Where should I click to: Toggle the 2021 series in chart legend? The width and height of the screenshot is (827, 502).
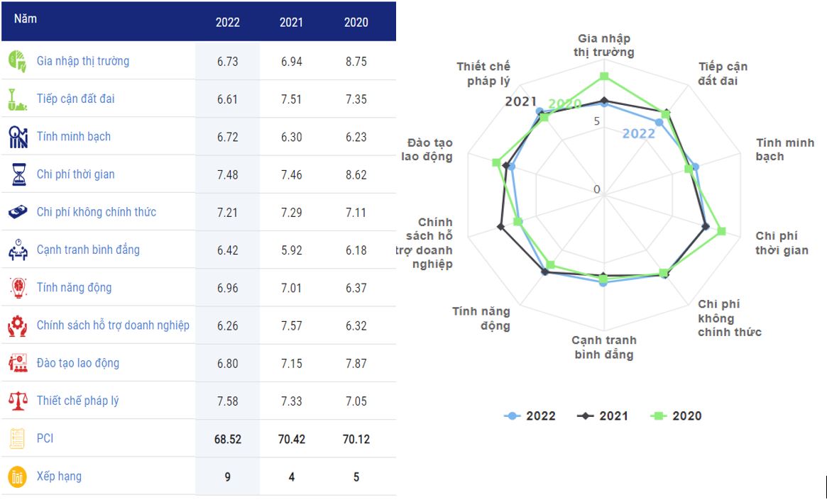click(603, 416)
